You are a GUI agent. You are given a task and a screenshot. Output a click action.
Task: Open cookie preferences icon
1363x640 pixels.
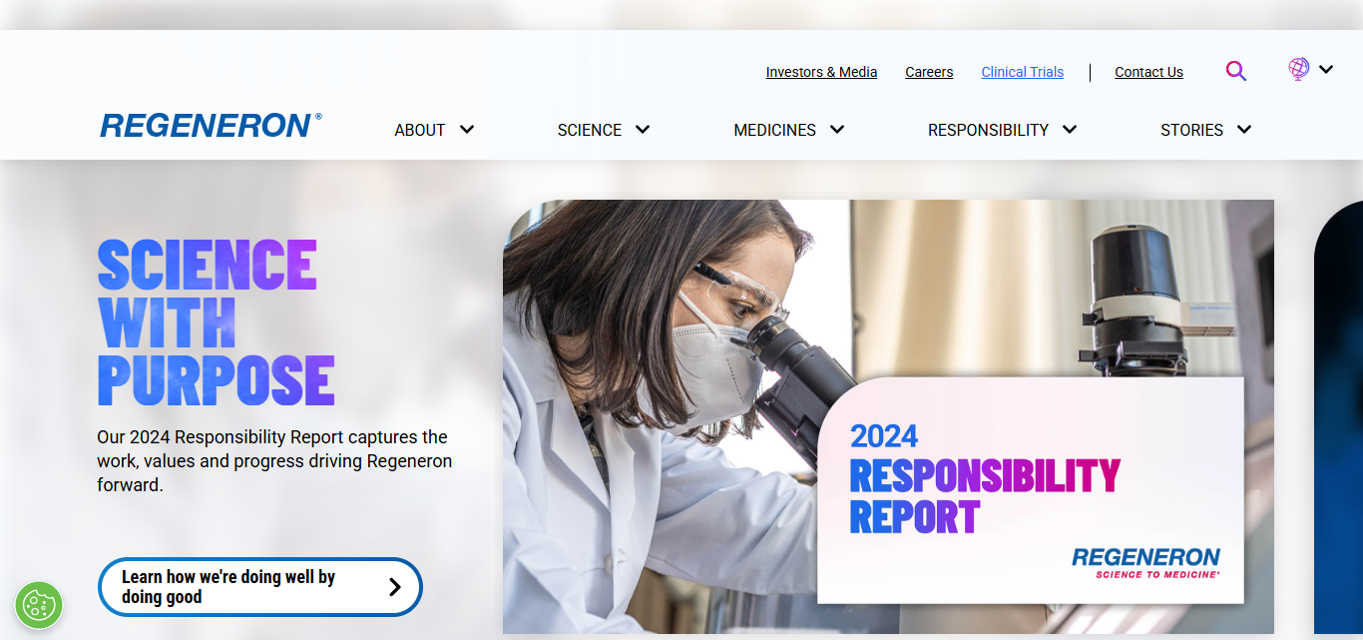(39, 604)
